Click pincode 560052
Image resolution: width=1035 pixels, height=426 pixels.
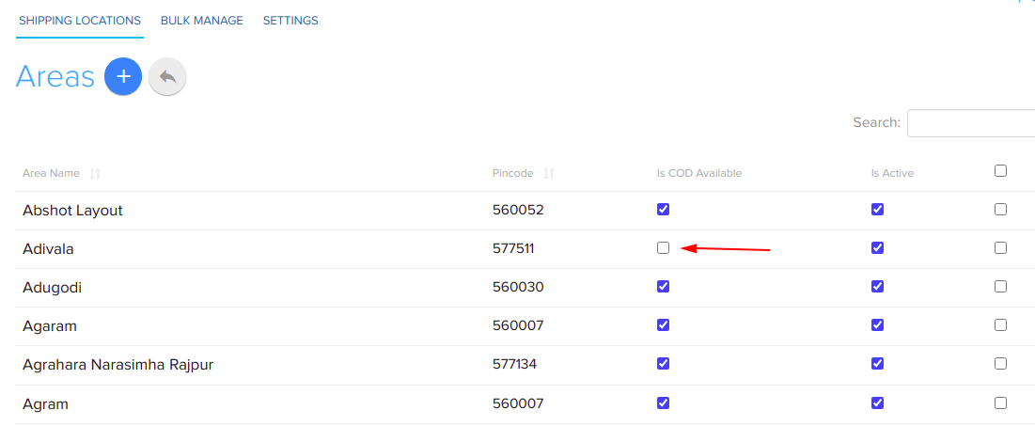pyautogui.click(x=518, y=211)
